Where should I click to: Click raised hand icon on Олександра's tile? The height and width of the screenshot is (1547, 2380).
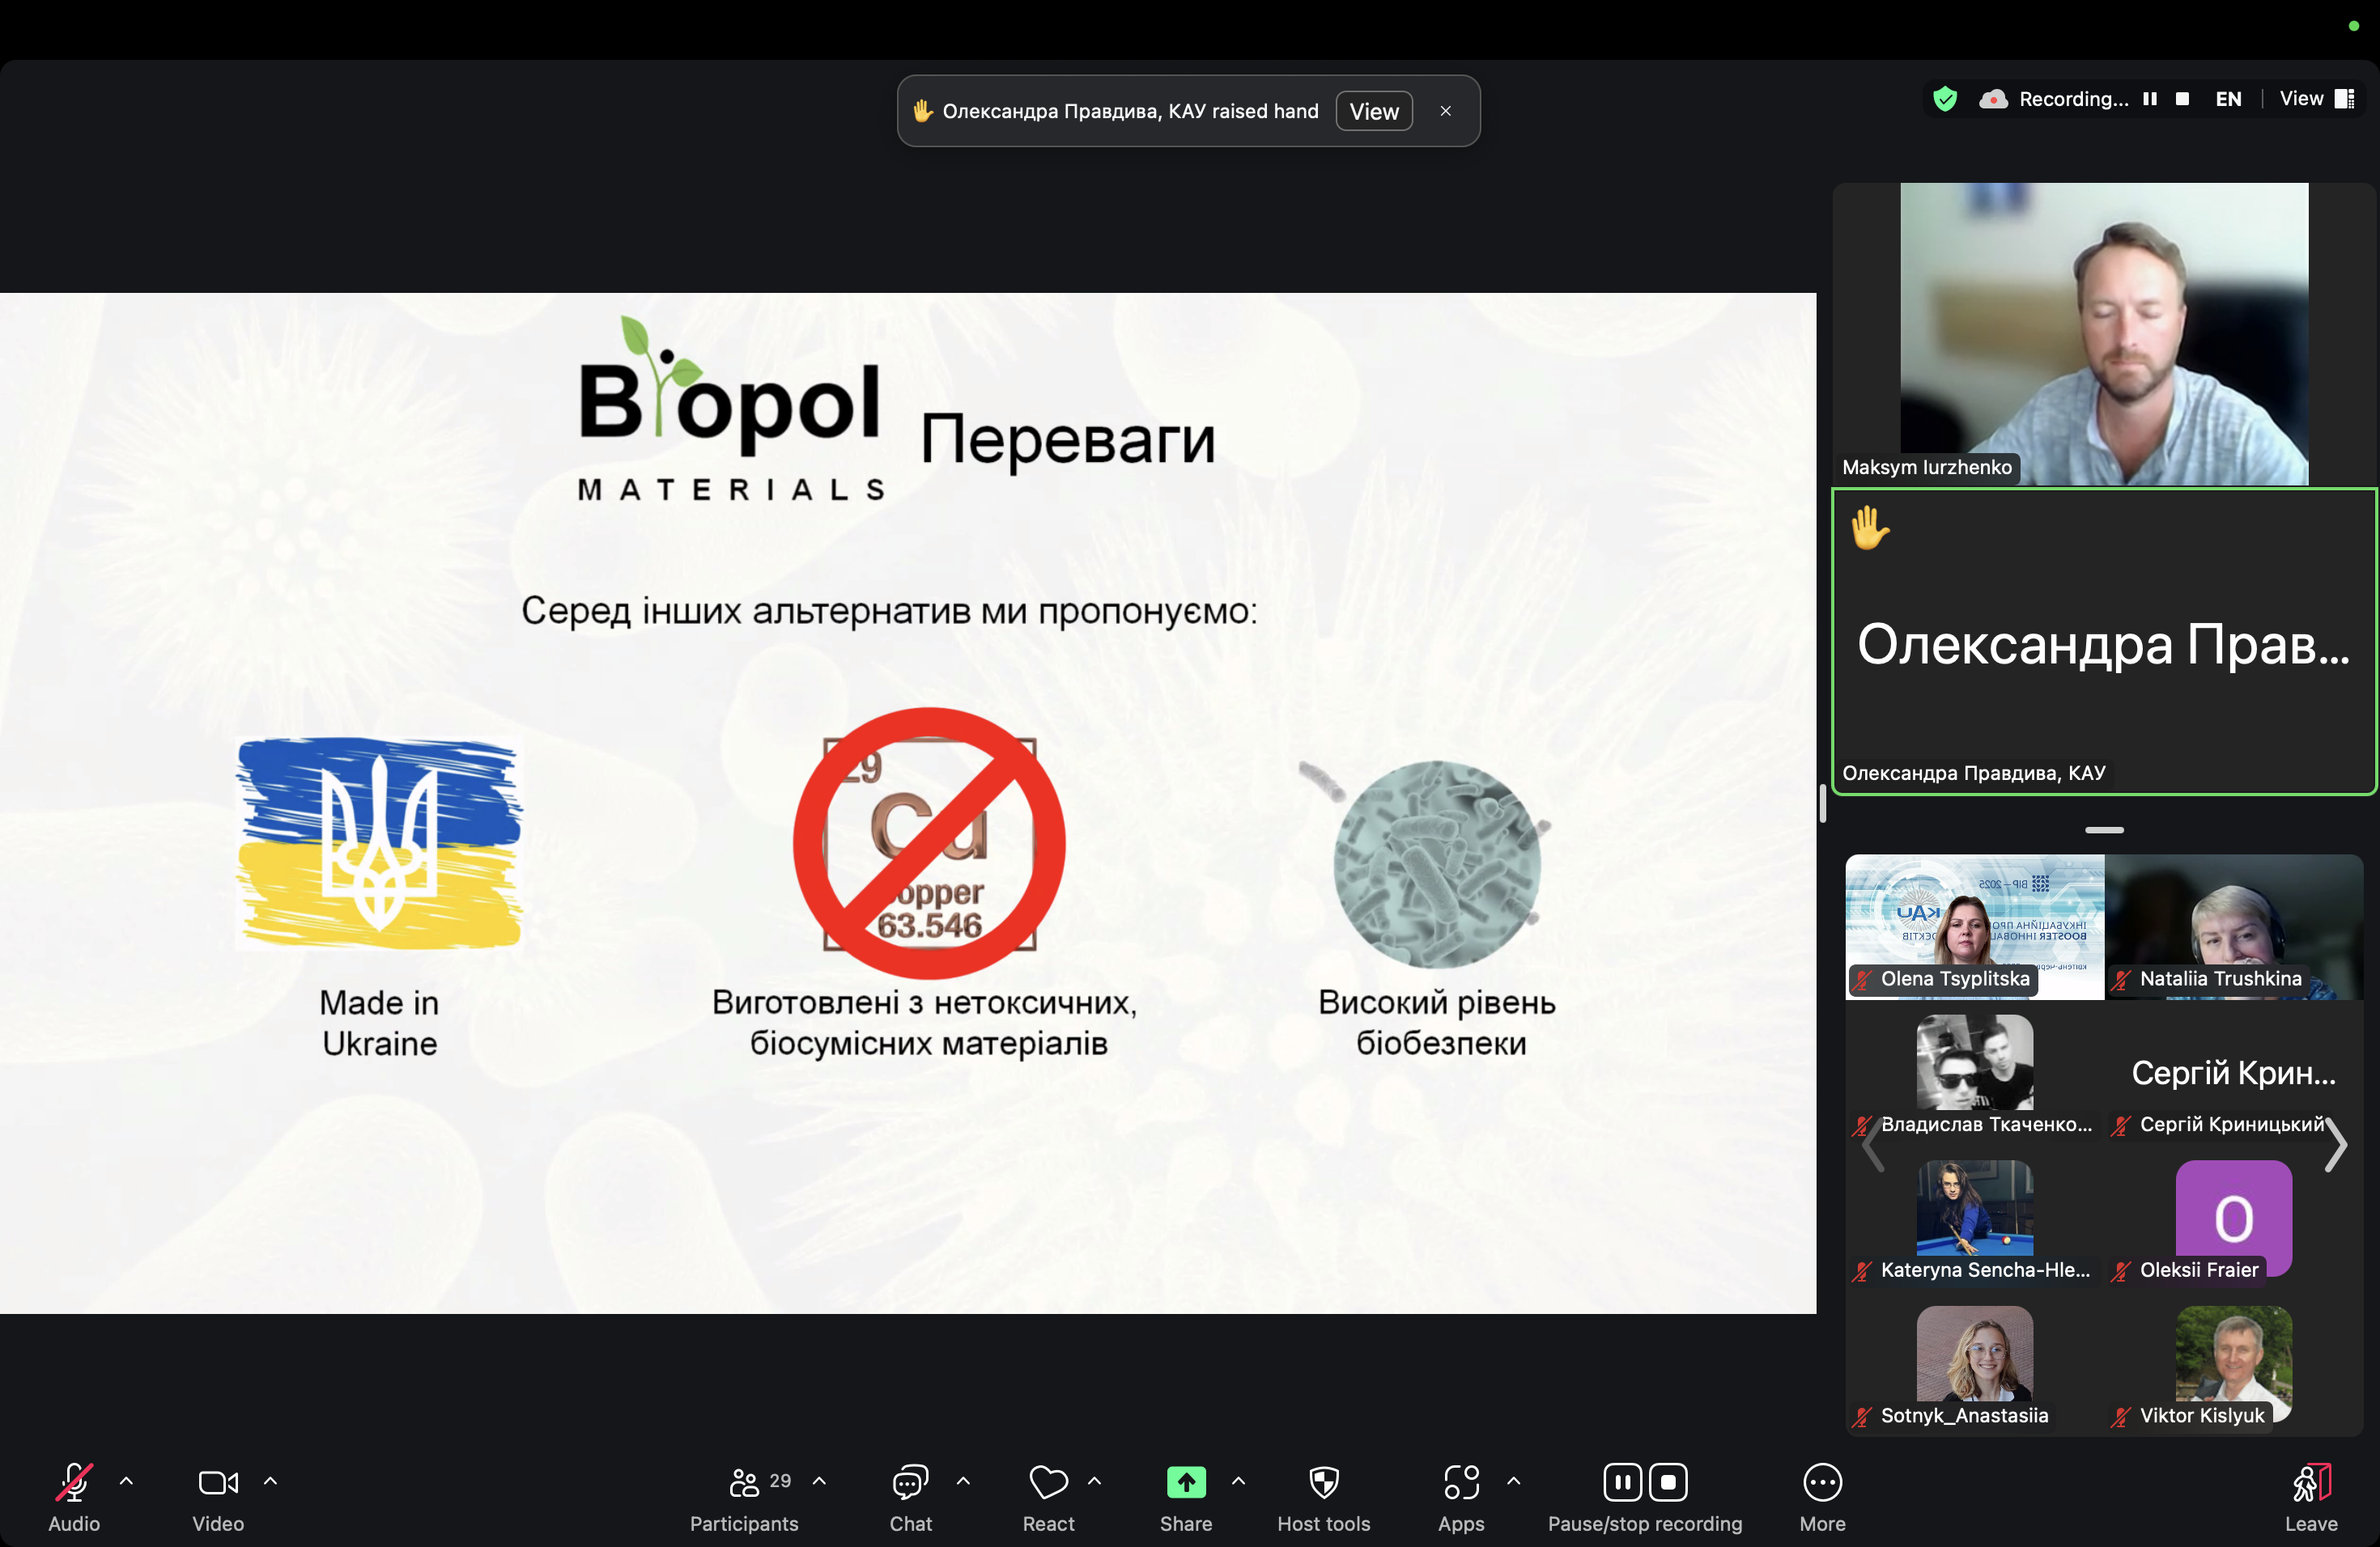tap(1869, 528)
